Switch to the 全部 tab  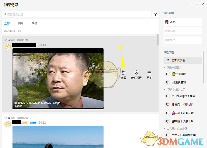tap(7, 24)
